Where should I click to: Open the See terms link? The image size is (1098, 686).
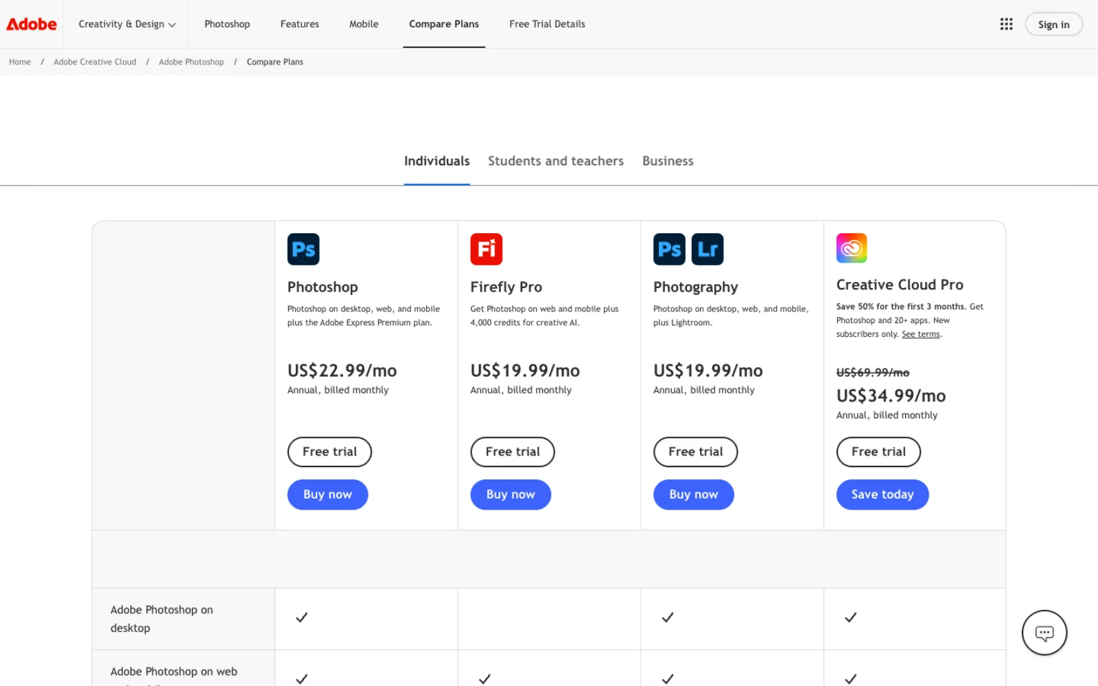point(921,334)
